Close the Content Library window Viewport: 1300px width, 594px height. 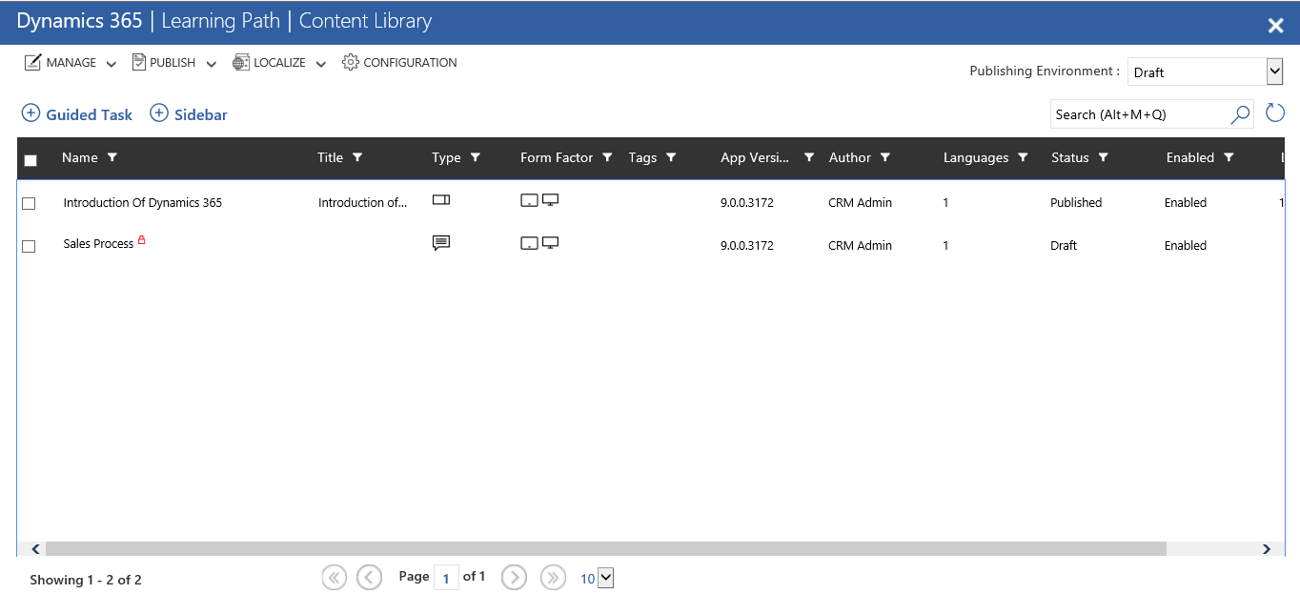click(x=1276, y=26)
